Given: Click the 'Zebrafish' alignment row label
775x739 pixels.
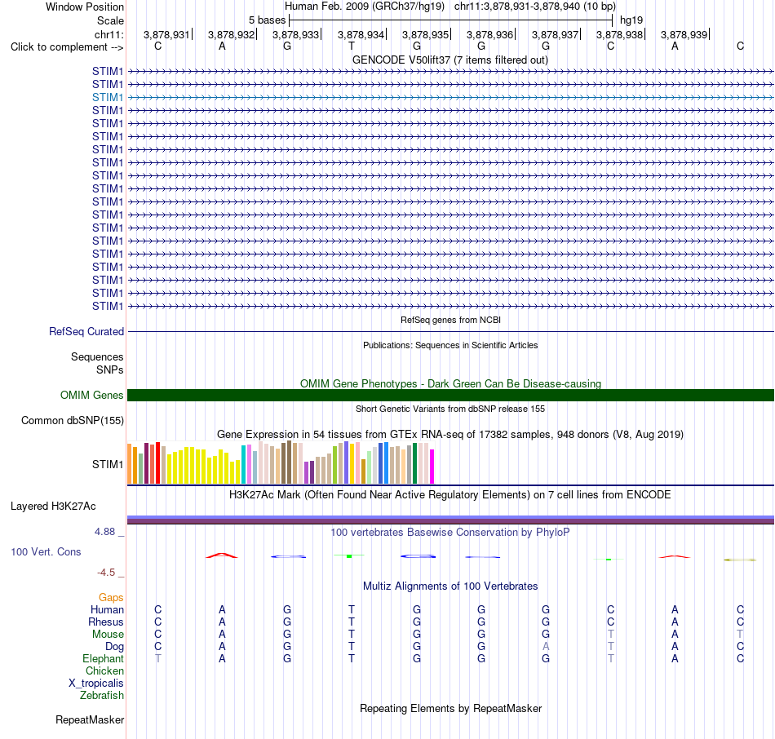Looking at the screenshot, I should [102, 696].
